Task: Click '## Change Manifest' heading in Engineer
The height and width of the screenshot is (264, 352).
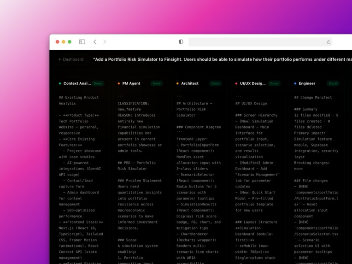Action: point(313,97)
